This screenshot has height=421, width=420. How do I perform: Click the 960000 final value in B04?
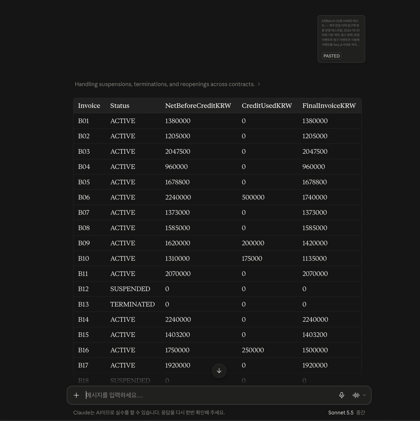click(314, 167)
